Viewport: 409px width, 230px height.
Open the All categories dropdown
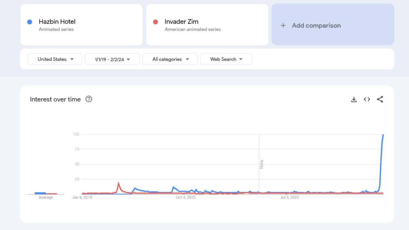click(x=170, y=59)
